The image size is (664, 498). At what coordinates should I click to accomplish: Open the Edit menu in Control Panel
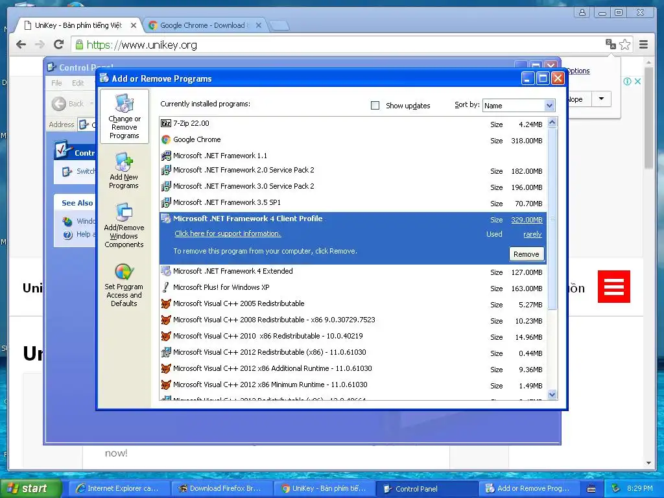(x=78, y=83)
